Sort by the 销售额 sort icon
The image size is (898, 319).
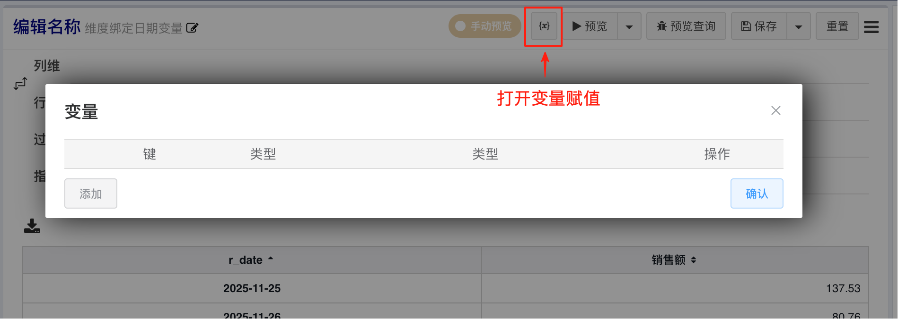pos(694,260)
